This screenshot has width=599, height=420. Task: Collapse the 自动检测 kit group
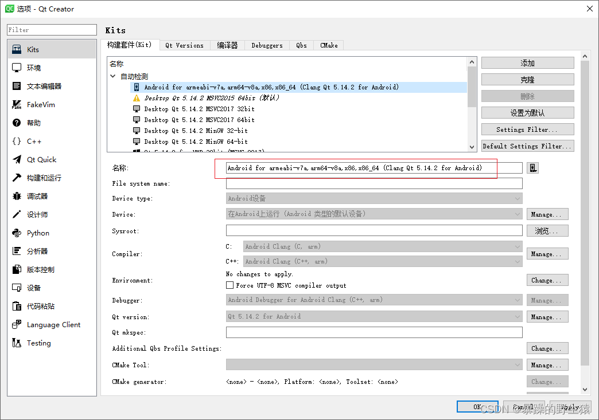(x=112, y=76)
